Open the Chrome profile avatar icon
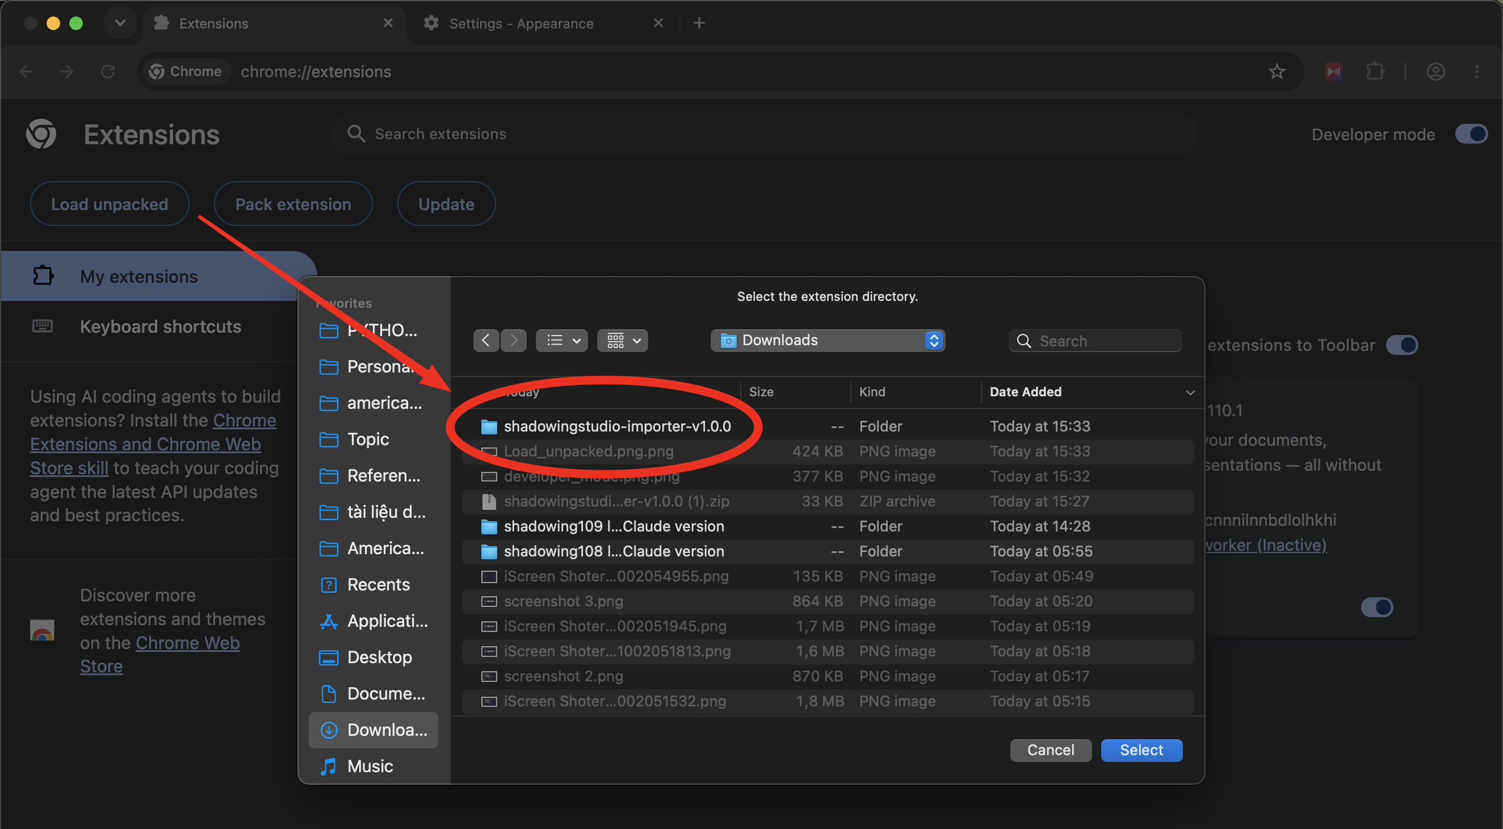 (1436, 71)
